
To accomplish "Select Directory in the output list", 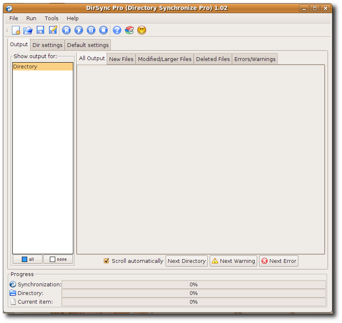I will [x=43, y=66].
